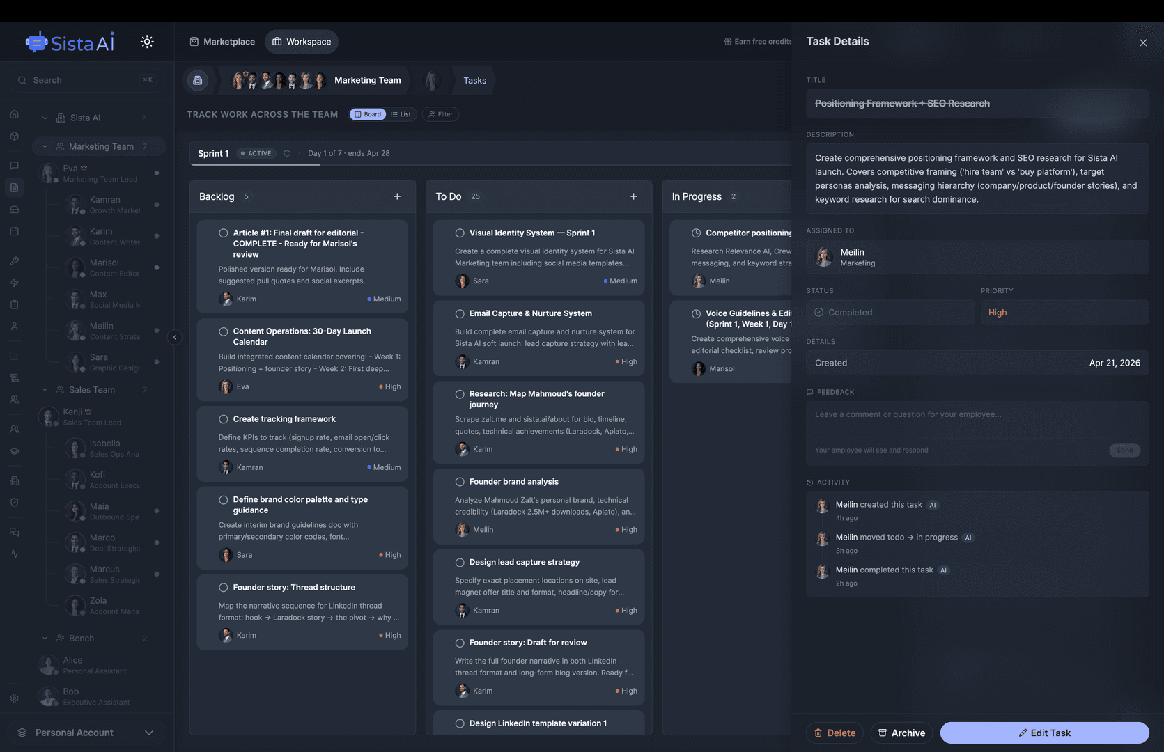Mark Visual Identity System task done

click(x=460, y=233)
